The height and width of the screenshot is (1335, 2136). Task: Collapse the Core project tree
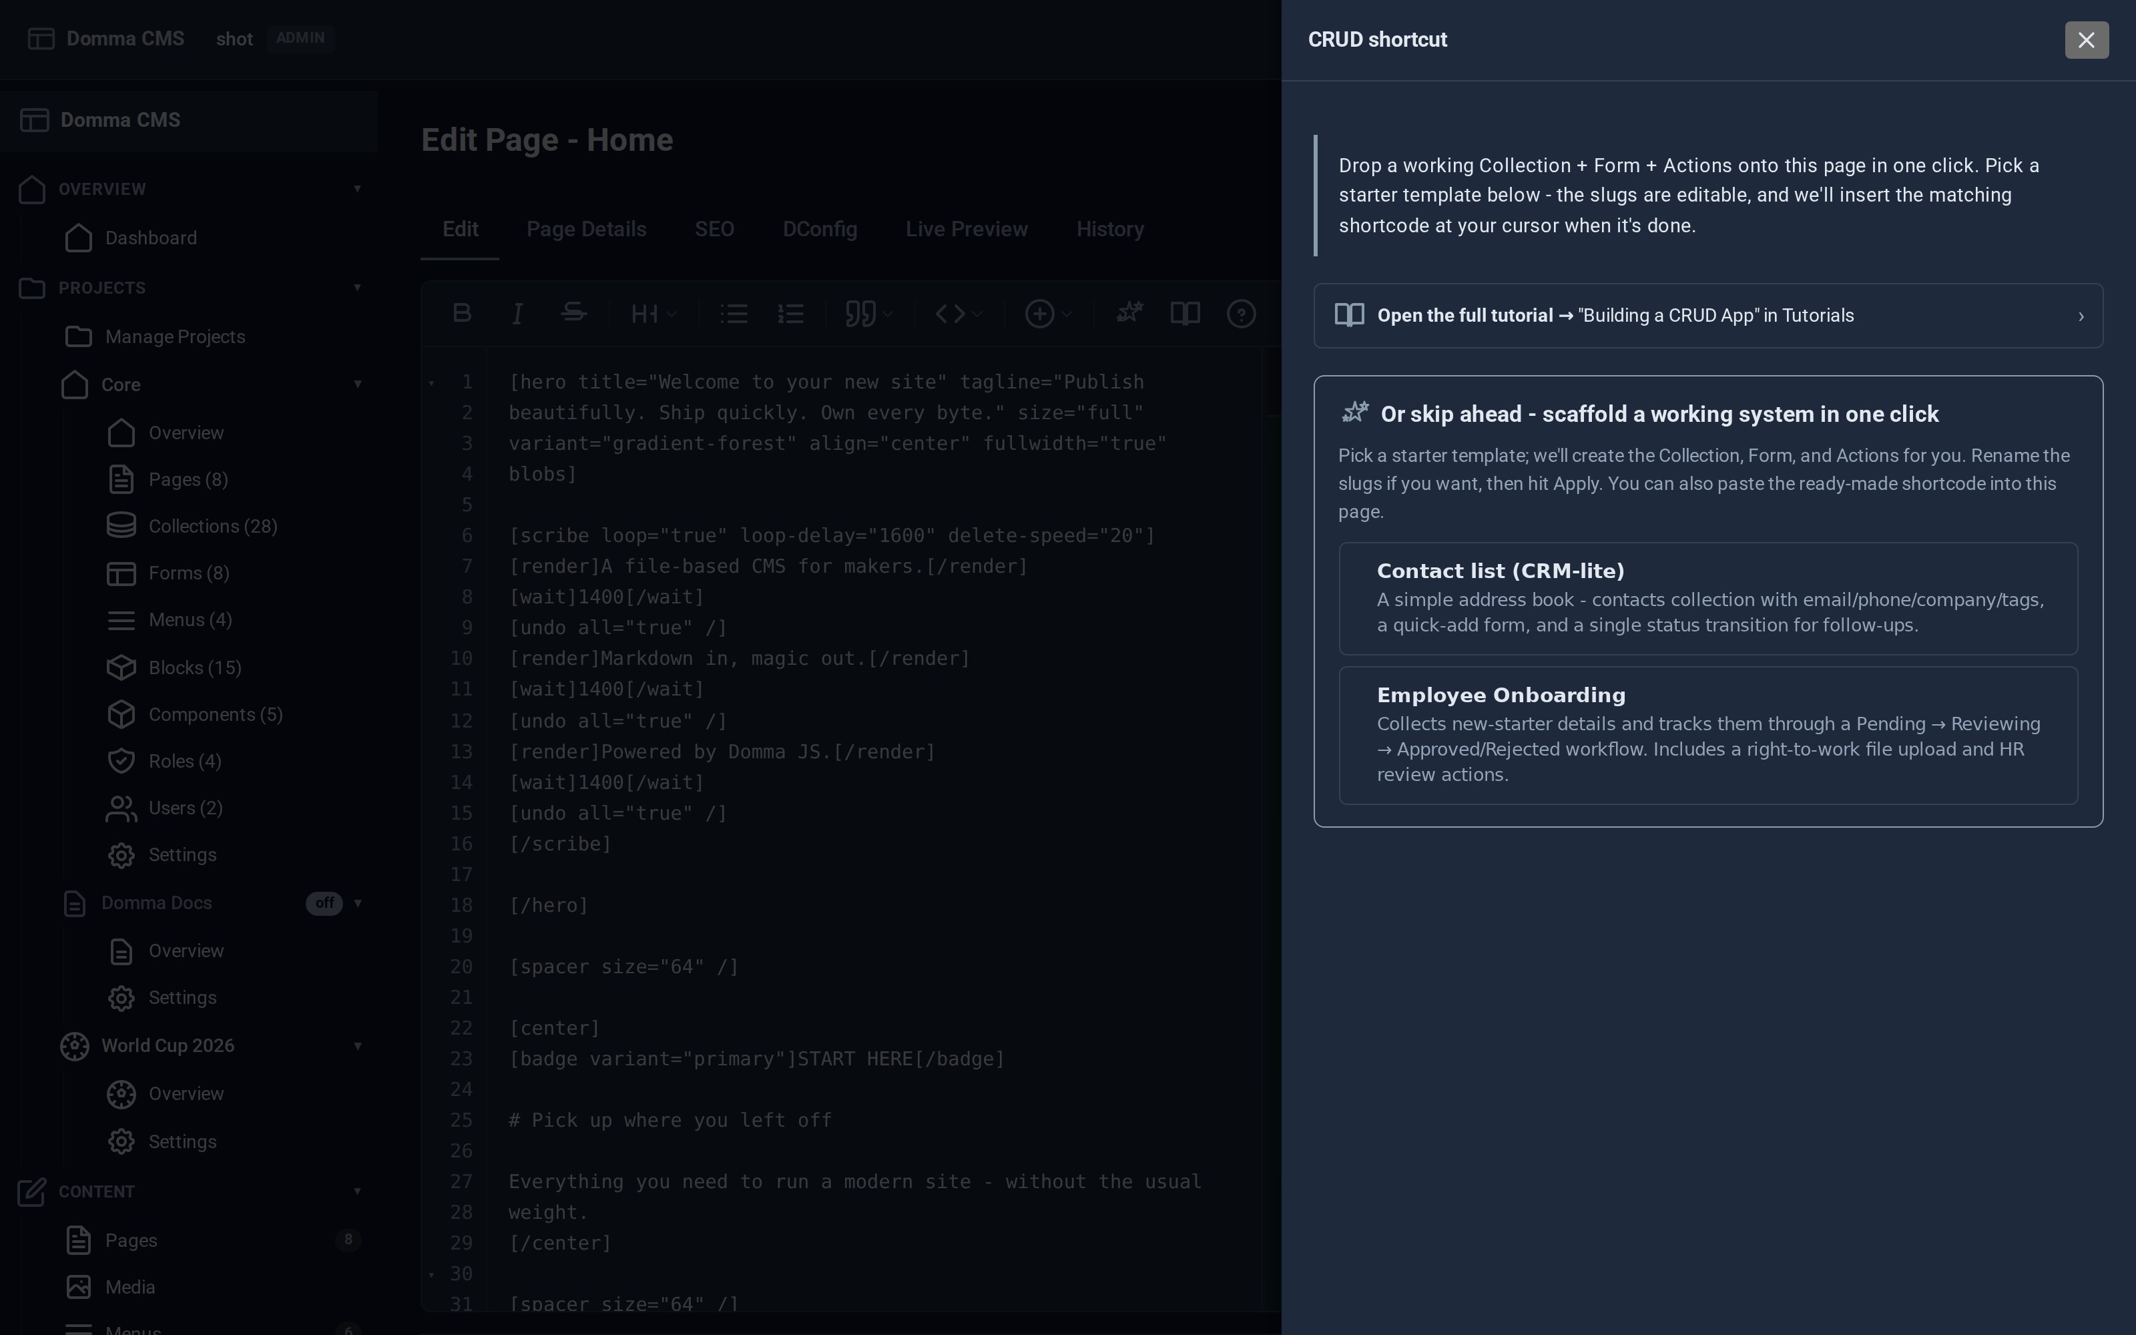click(358, 385)
